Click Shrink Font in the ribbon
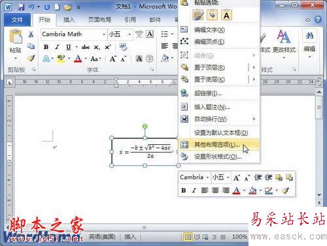Screen dimensions: 327x246 click(124, 59)
